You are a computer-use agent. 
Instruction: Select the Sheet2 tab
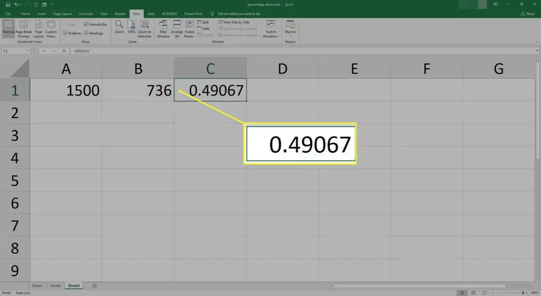coord(55,285)
